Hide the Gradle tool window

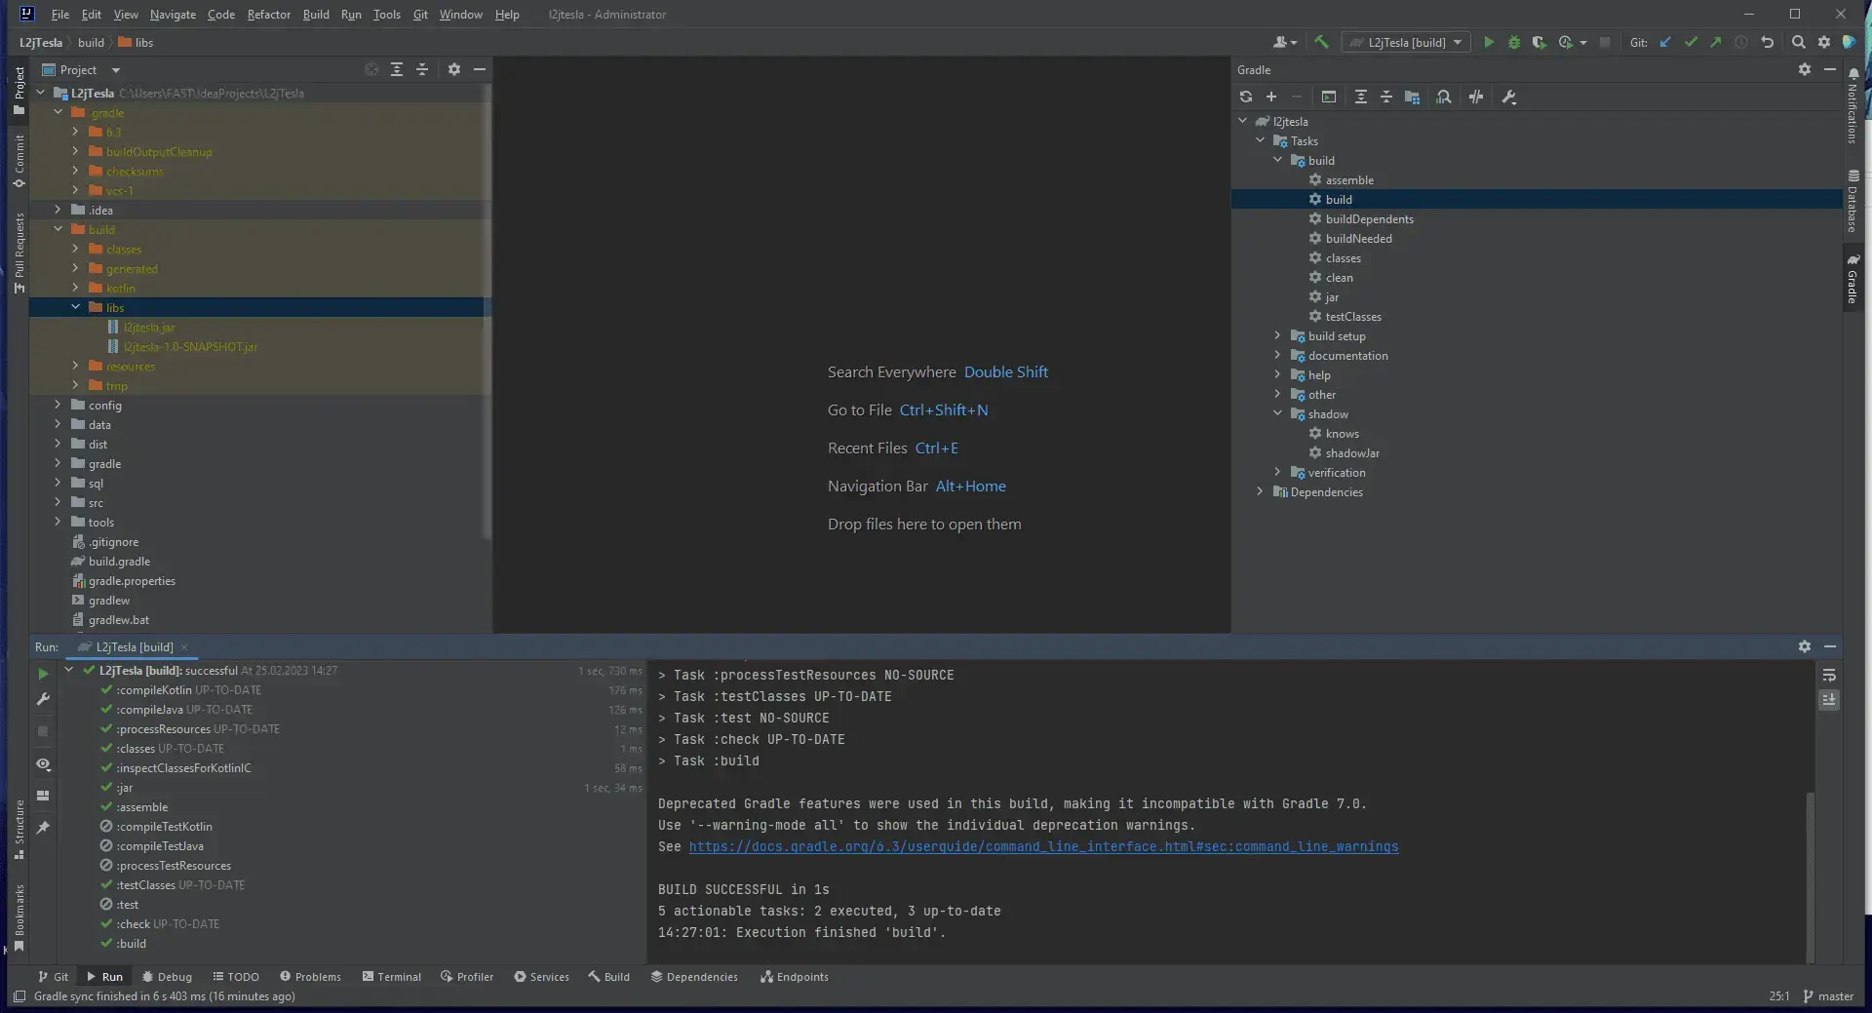click(x=1830, y=69)
